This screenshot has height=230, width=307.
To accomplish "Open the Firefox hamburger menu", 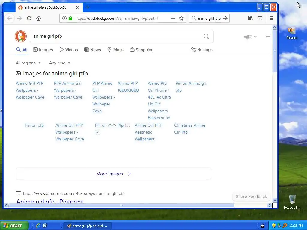I will tap(272, 18).
